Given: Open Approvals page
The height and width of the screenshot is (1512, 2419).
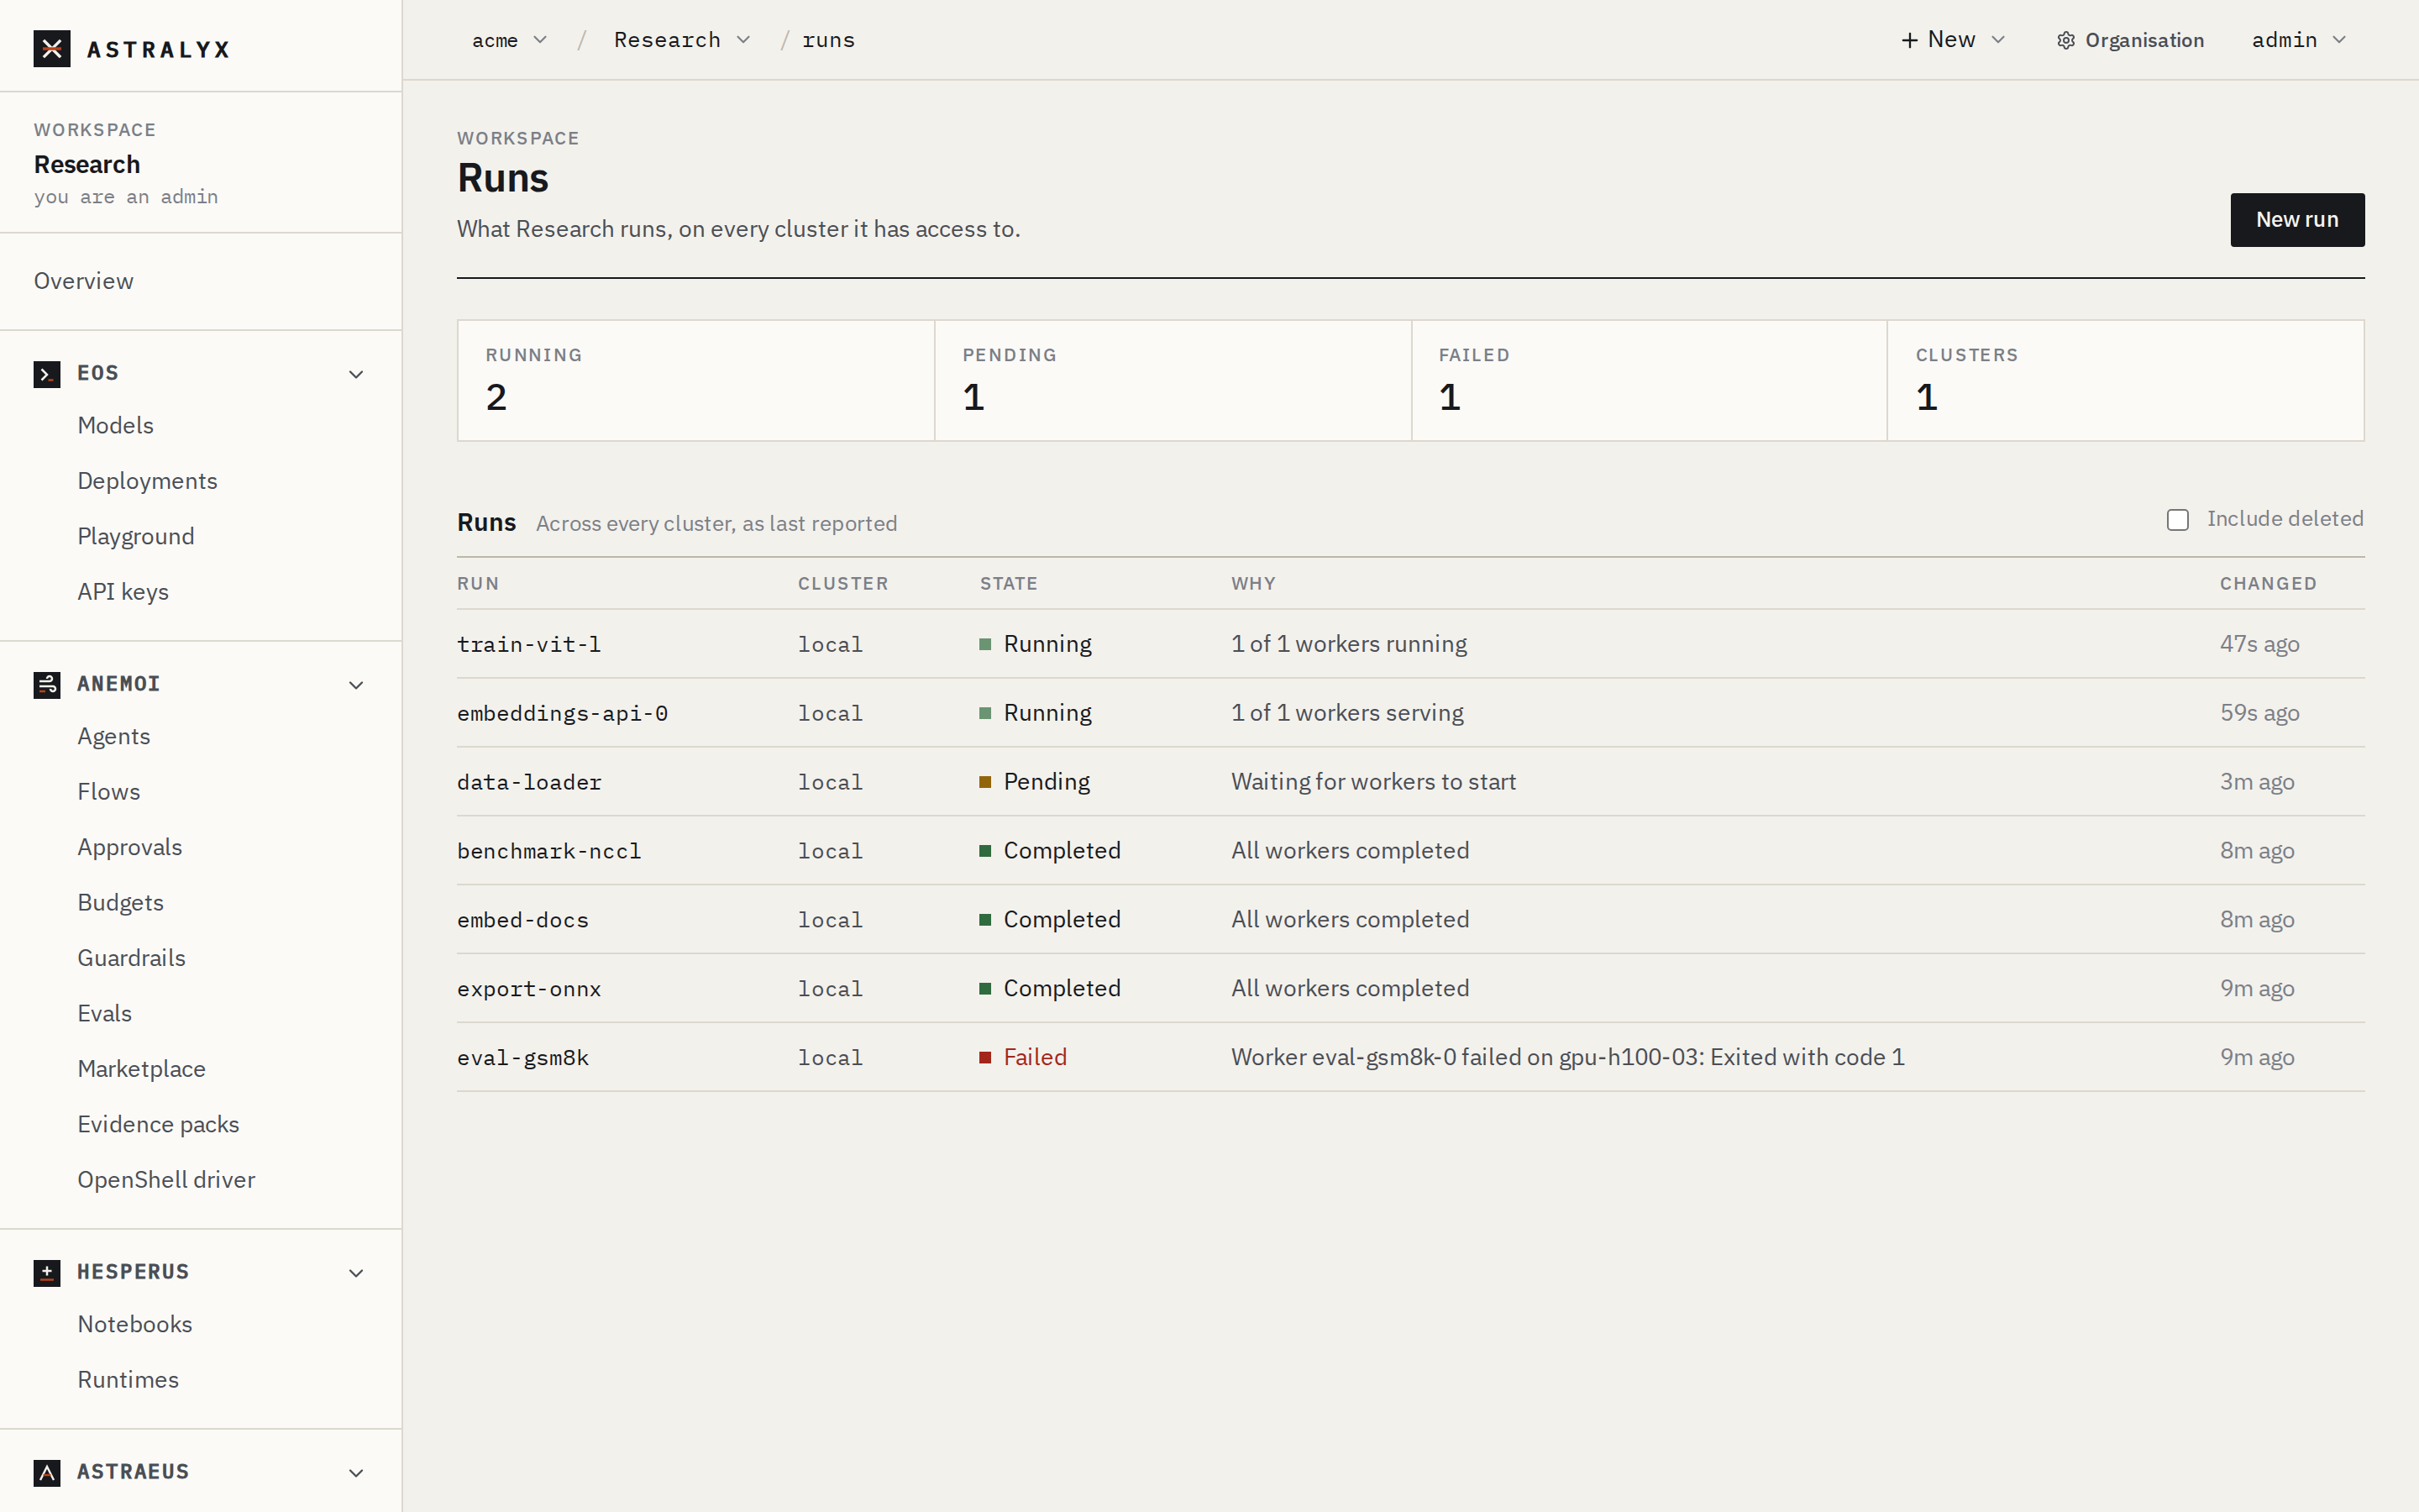Looking at the screenshot, I should coord(130,847).
